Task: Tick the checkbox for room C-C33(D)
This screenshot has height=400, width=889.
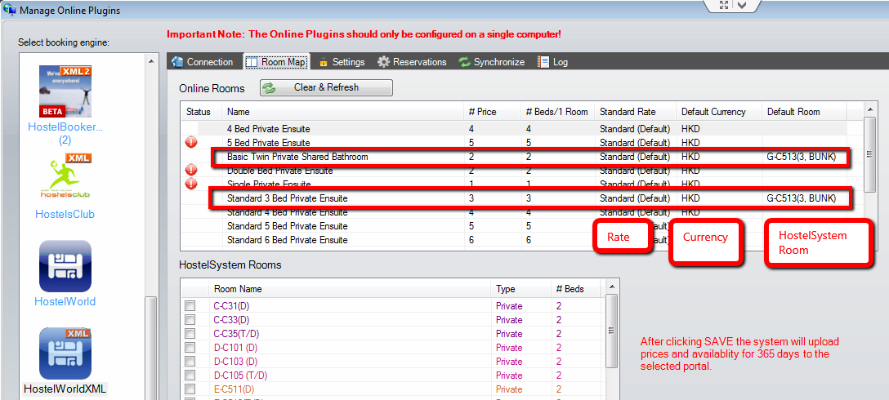Action: point(190,319)
